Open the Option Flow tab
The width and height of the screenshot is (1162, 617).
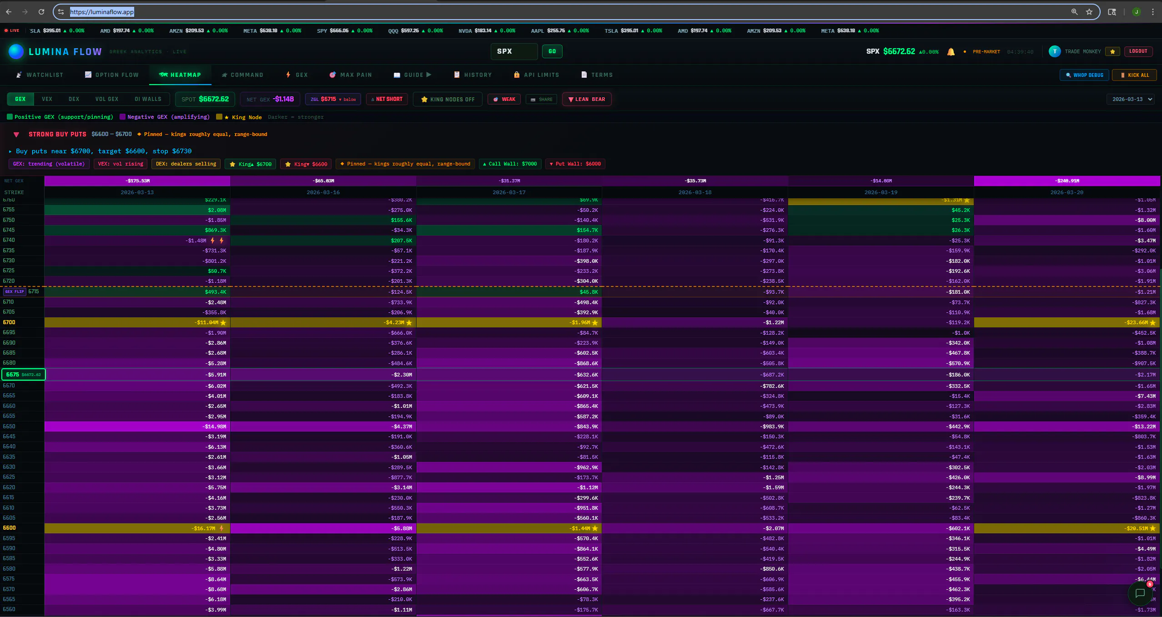tap(112, 75)
